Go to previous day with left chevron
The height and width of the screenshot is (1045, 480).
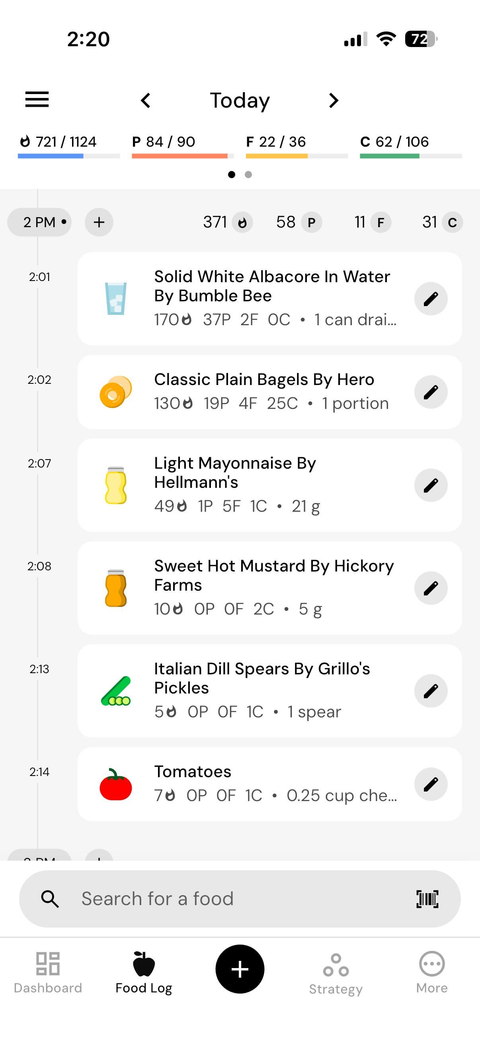[146, 100]
